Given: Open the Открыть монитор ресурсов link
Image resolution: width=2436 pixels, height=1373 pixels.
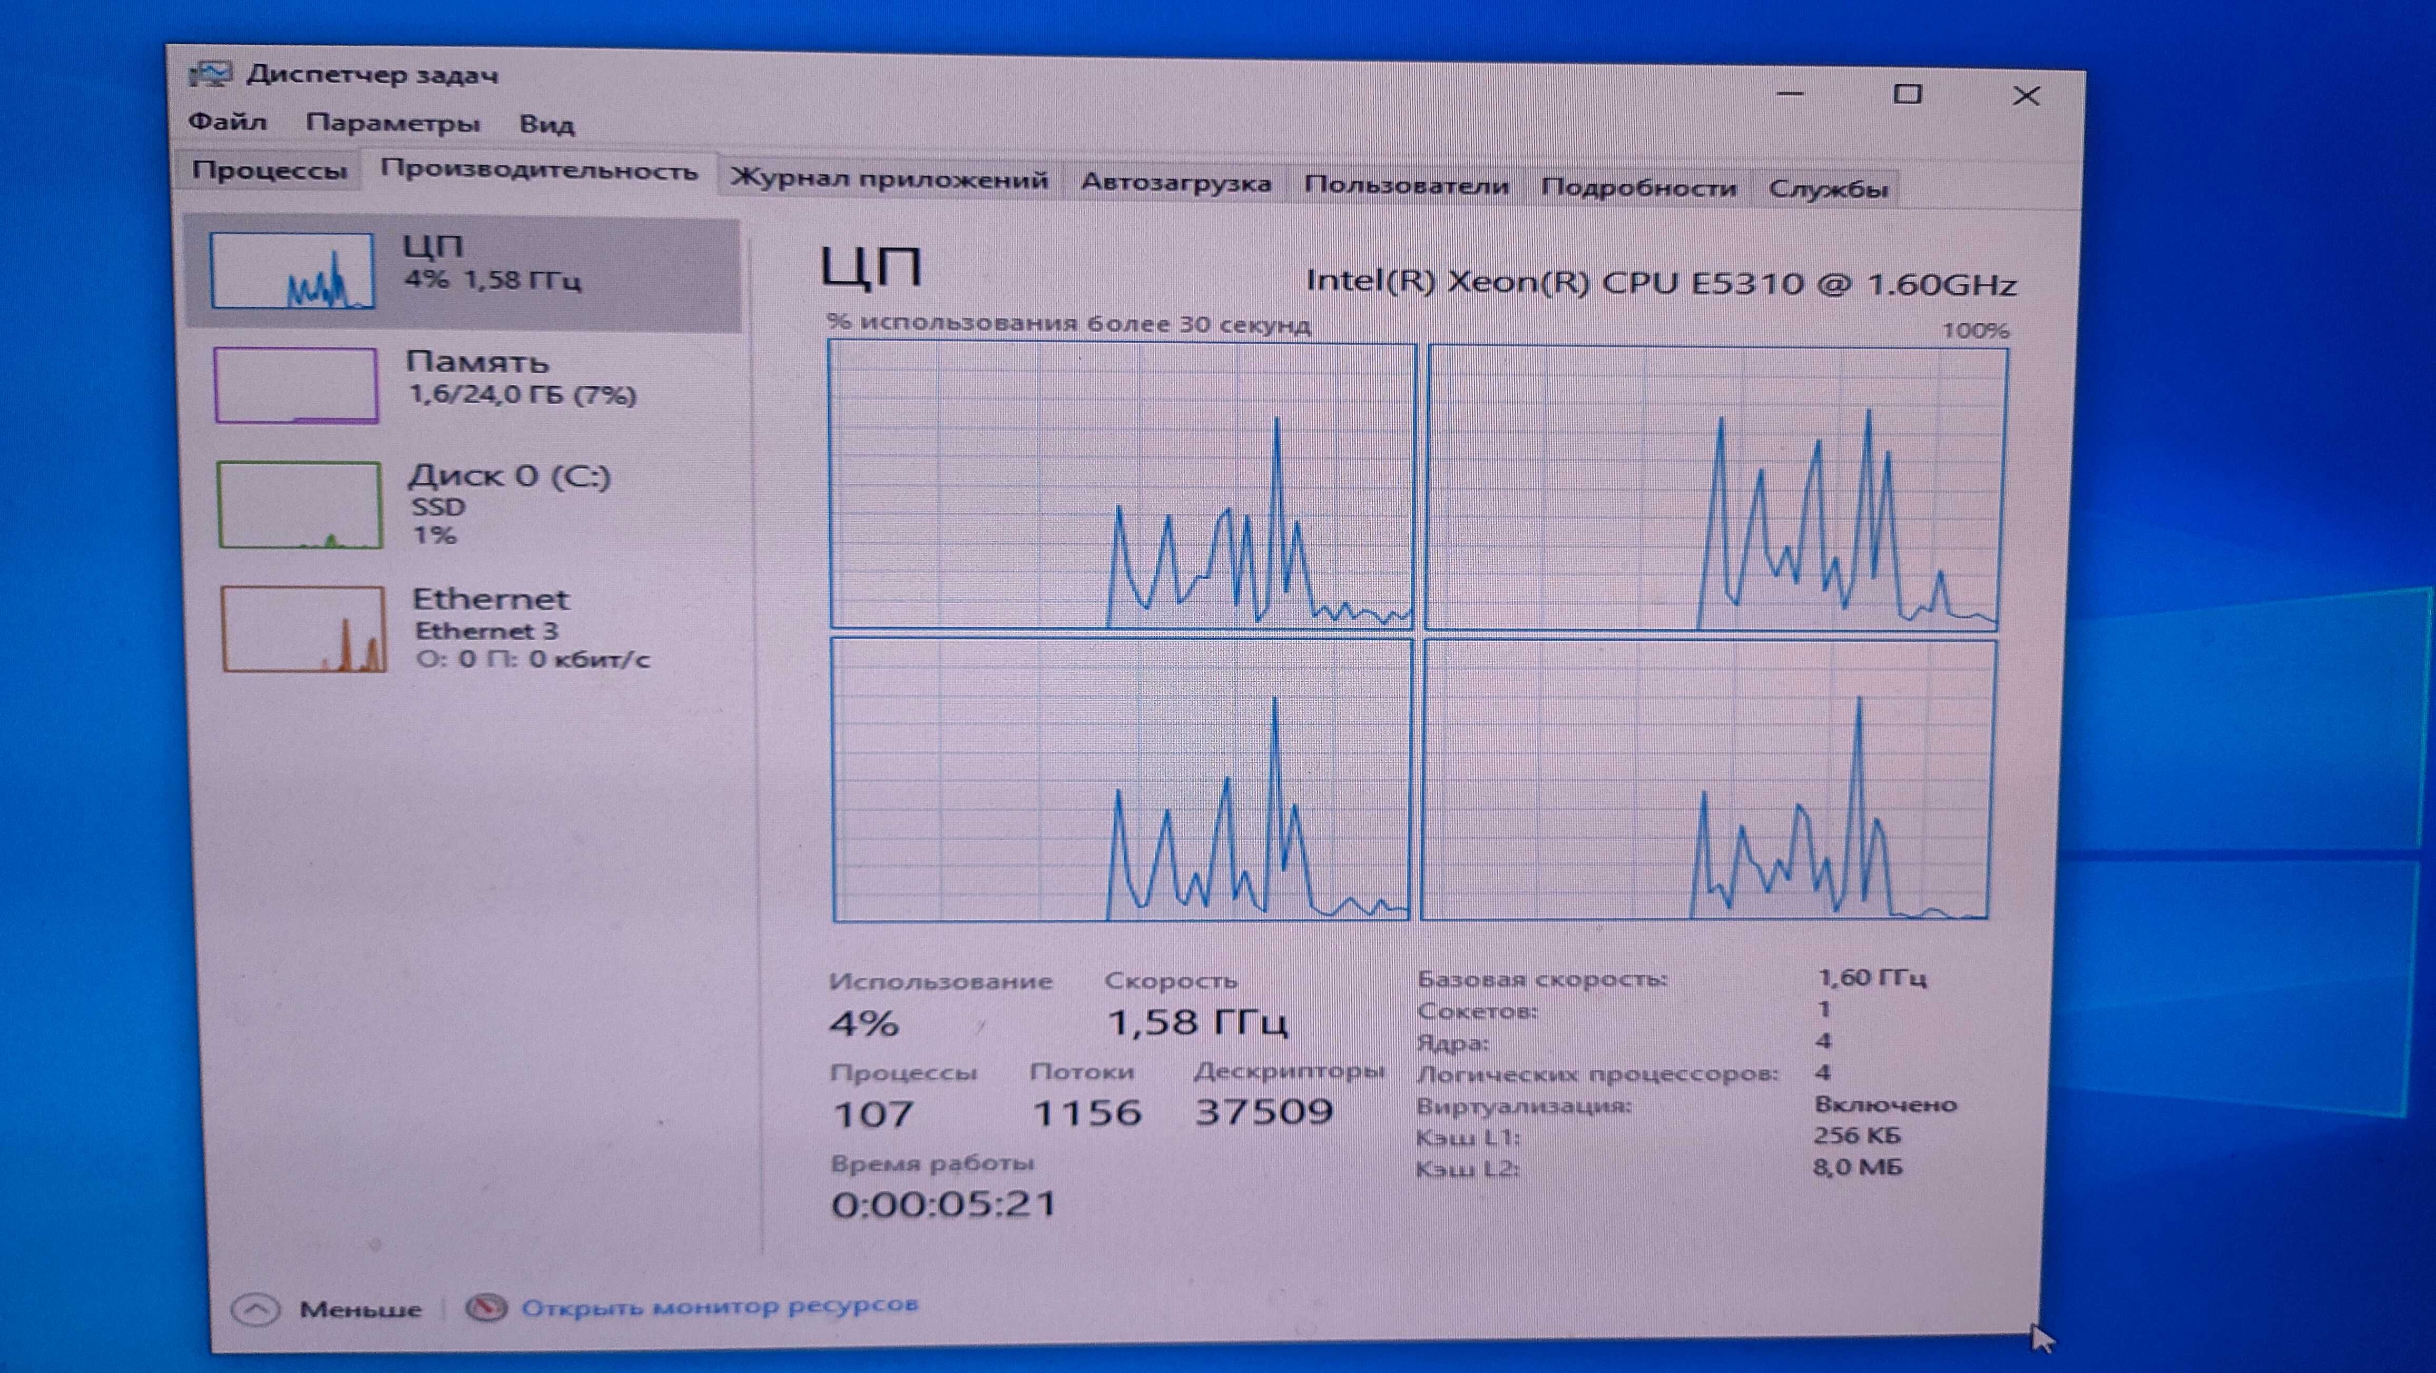Looking at the screenshot, I should 720,1306.
